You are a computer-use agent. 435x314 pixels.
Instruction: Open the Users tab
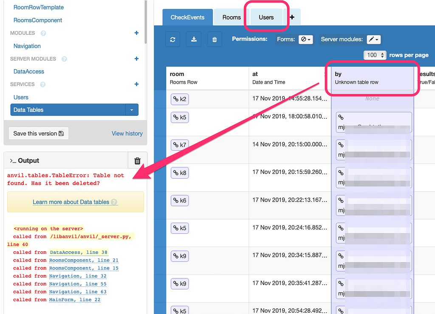(x=266, y=17)
